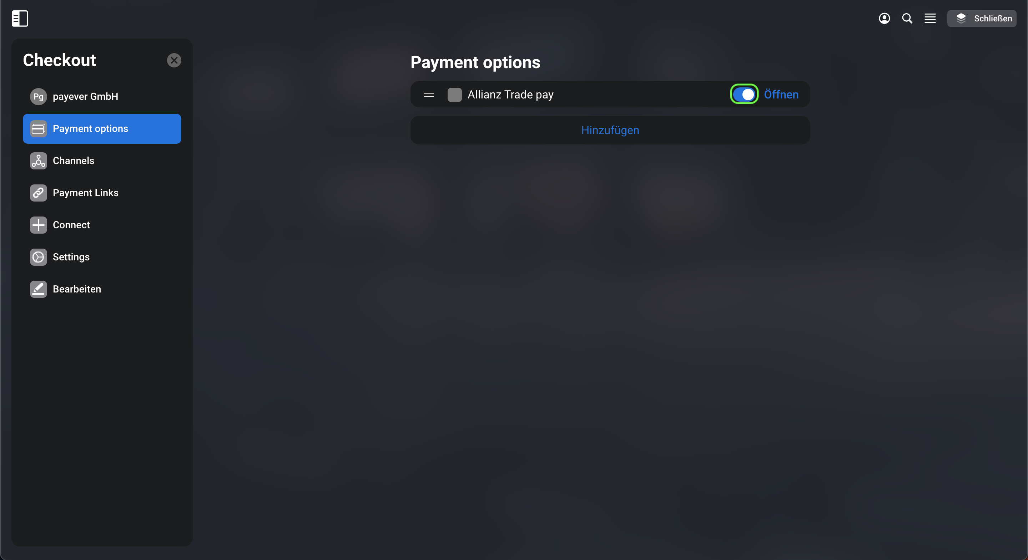Screen dimensions: 1028x560
Task: Close the Checkout sidebar panel
Action: point(174,60)
